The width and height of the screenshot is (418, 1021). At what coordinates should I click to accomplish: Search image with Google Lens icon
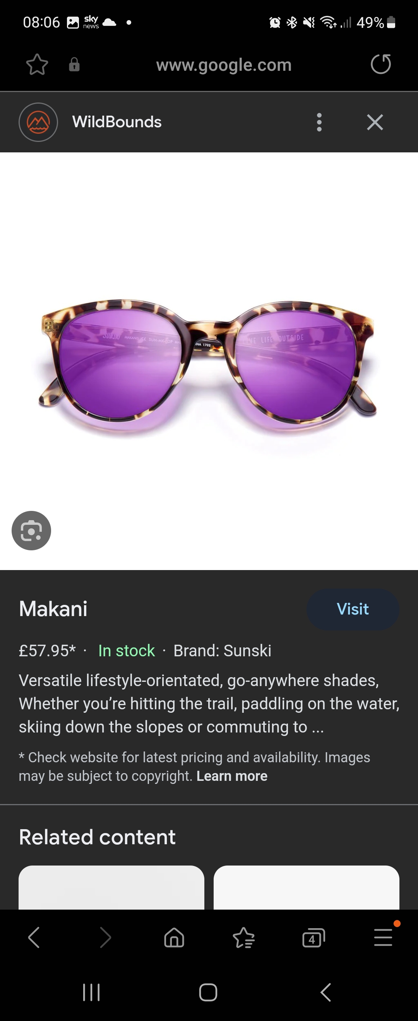click(x=31, y=531)
